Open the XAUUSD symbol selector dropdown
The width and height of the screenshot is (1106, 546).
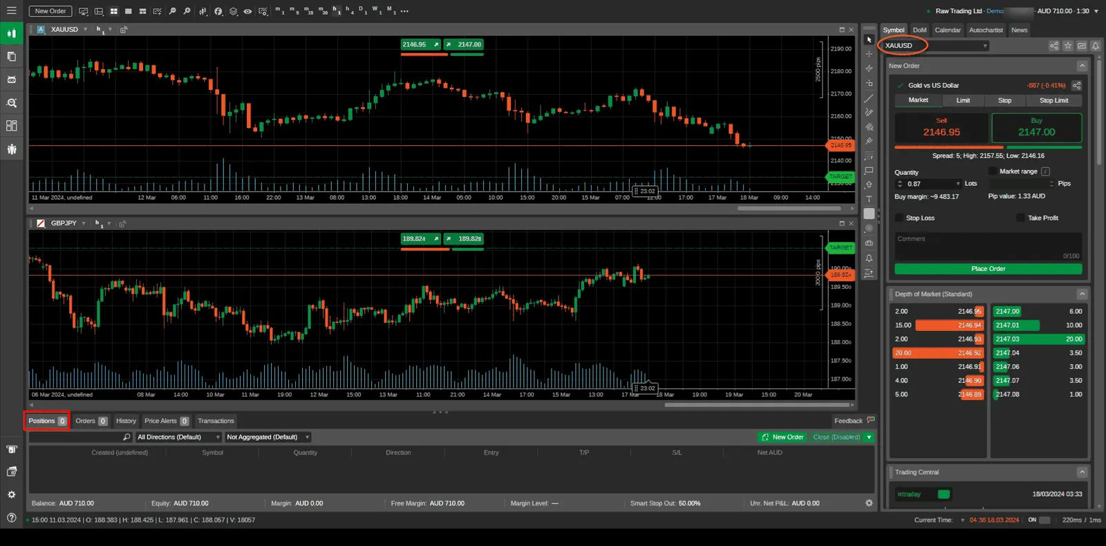click(935, 46)
